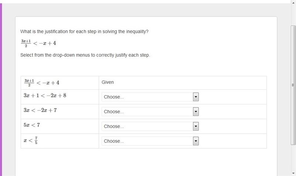Open the Choose... menu for 3x < −2x + 7

coord(150,112)
